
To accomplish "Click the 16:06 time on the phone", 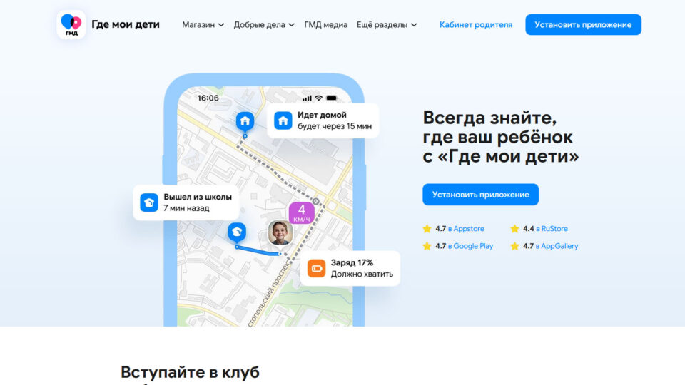I will tap(208, 98).
